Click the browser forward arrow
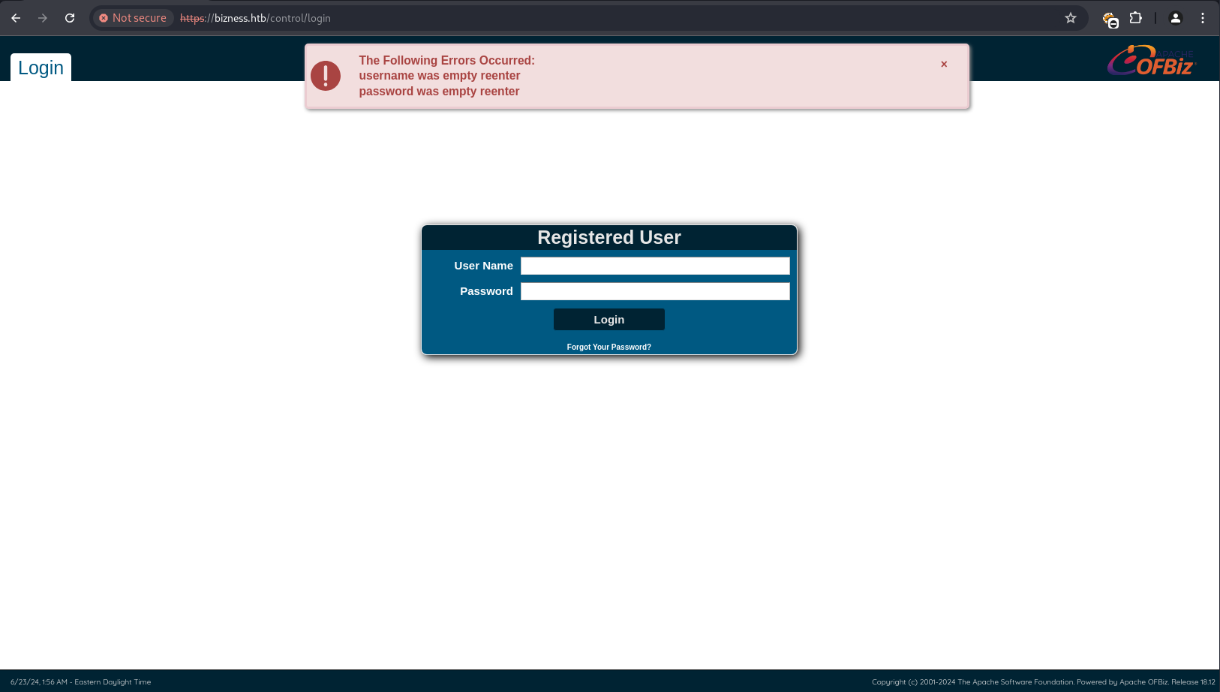The image size is (1220, 692). pos(43,18)
